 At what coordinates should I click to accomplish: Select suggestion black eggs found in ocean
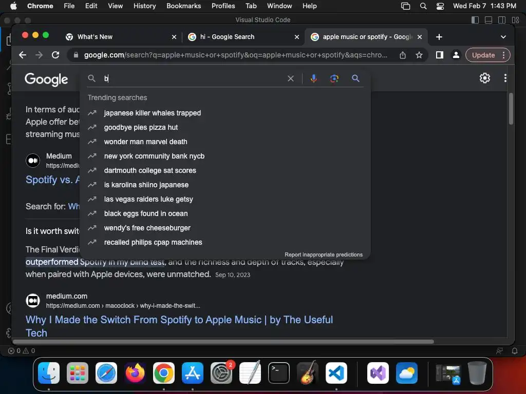225,214
